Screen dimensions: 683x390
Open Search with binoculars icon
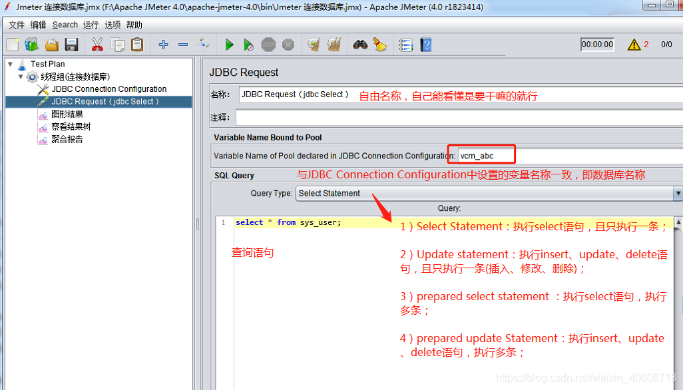click(x=360, y=45)
